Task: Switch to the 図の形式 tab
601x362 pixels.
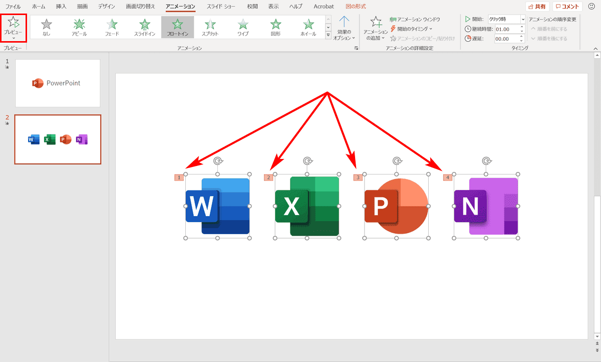Action: 356,7
